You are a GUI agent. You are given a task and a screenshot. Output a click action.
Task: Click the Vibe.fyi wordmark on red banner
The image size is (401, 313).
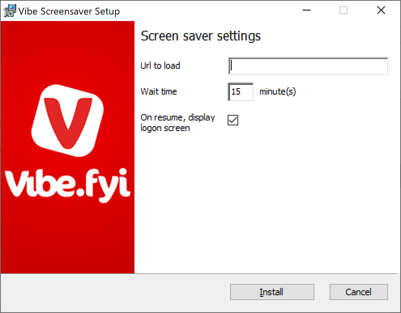[x=68, y=185]
